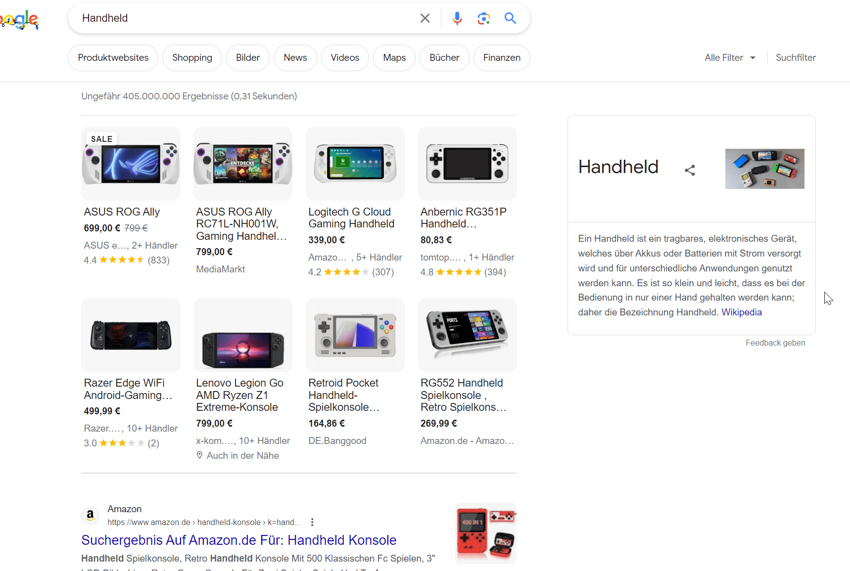Click the MediaMarkt seller label
This screenshot has width=850, height=571.
click(x=221, y=269)
